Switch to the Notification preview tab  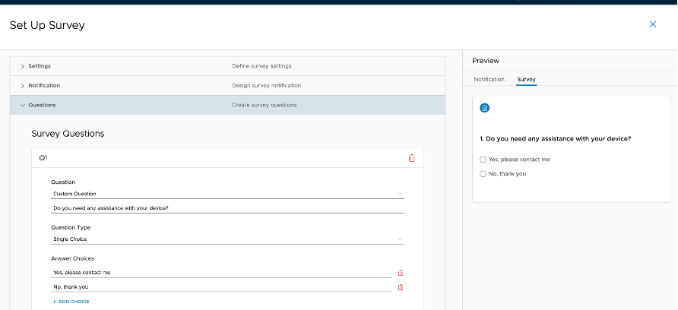(489, 80)
